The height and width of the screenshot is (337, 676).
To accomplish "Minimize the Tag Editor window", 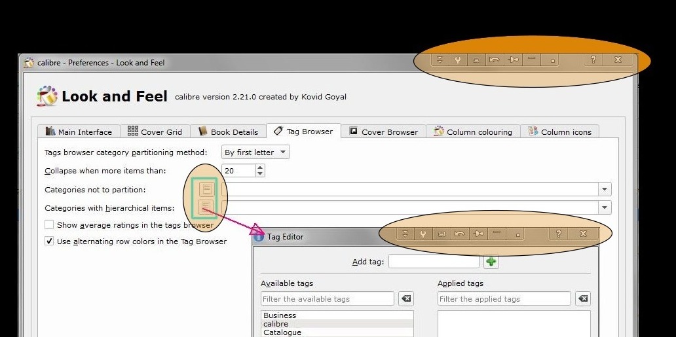I will [497, 234].
